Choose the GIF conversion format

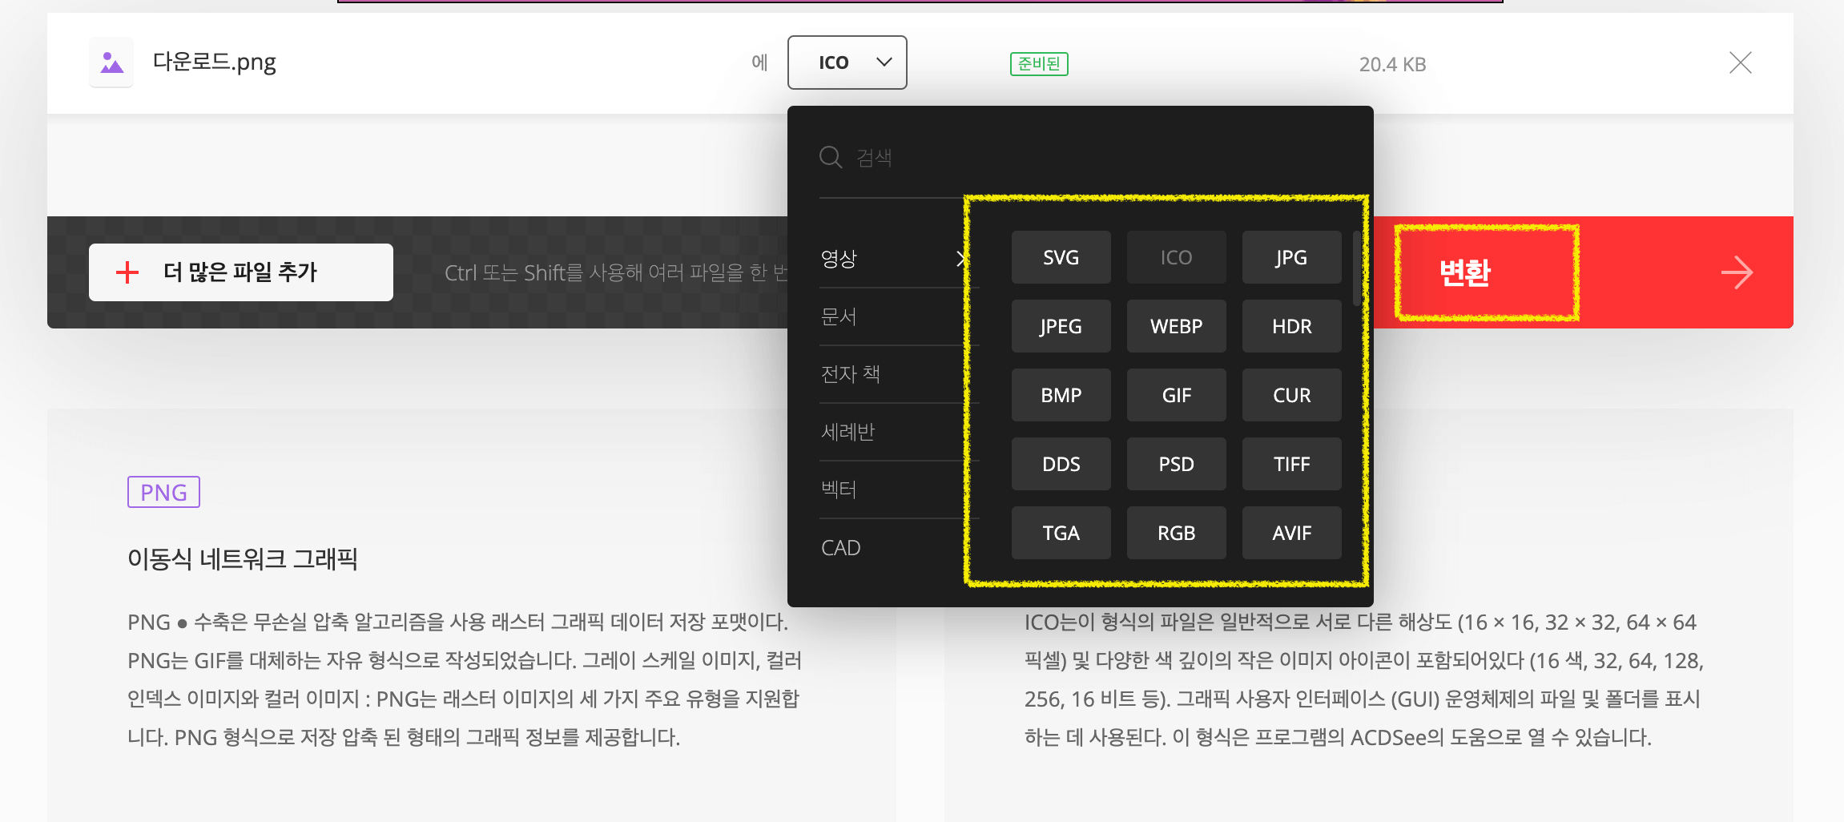(1176, 395)
